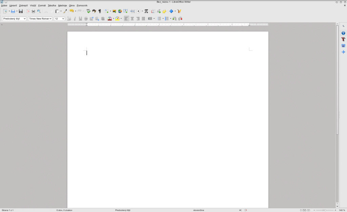Toggle Bold formatting
Screen dimensions: 347x212
tap(69, 19)
